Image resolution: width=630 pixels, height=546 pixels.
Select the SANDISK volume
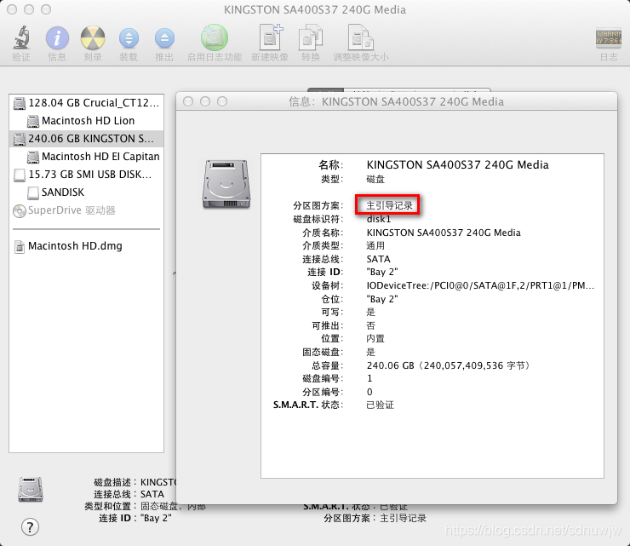(x=86, y=193)
